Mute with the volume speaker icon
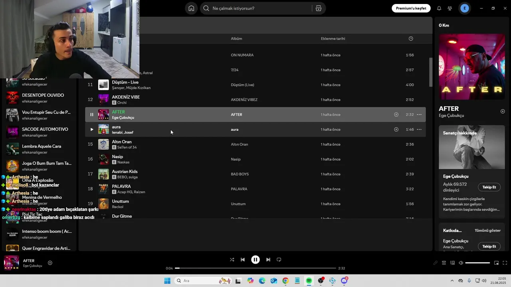This screenshot has width=511, height=287. tap(461, 263)
